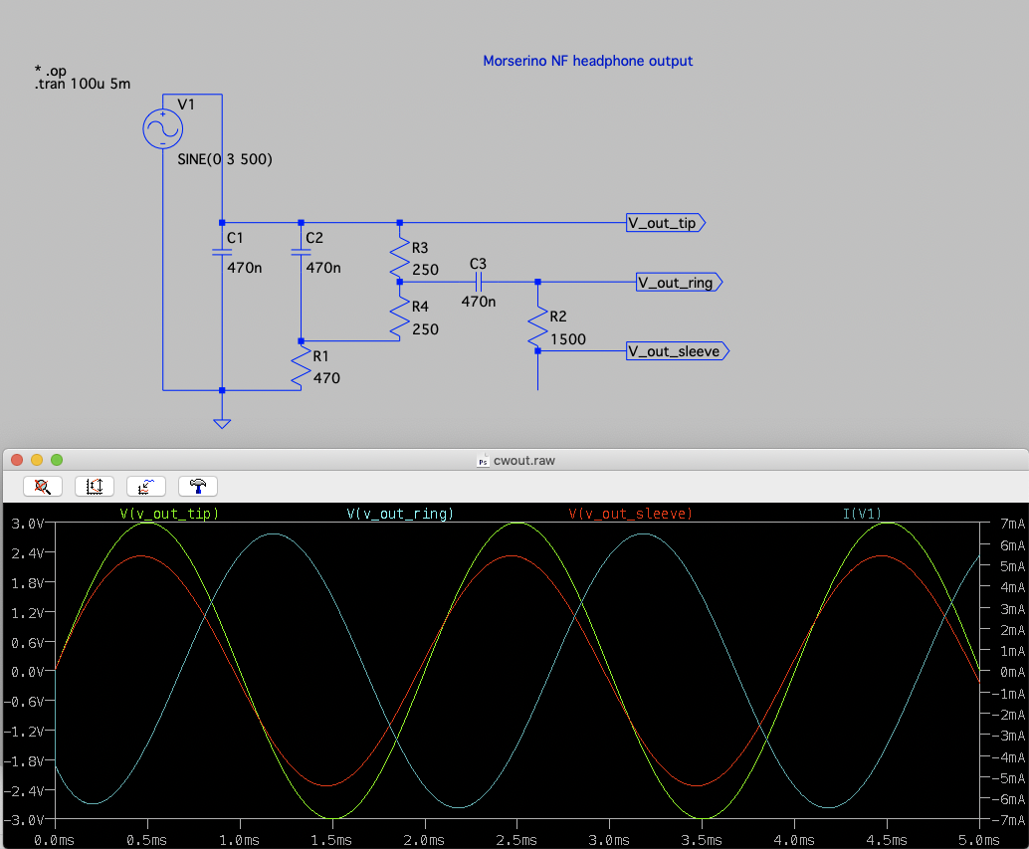
Task: Click the "SINE(0 3 500)" source value
Action: (x=225, y=159)
